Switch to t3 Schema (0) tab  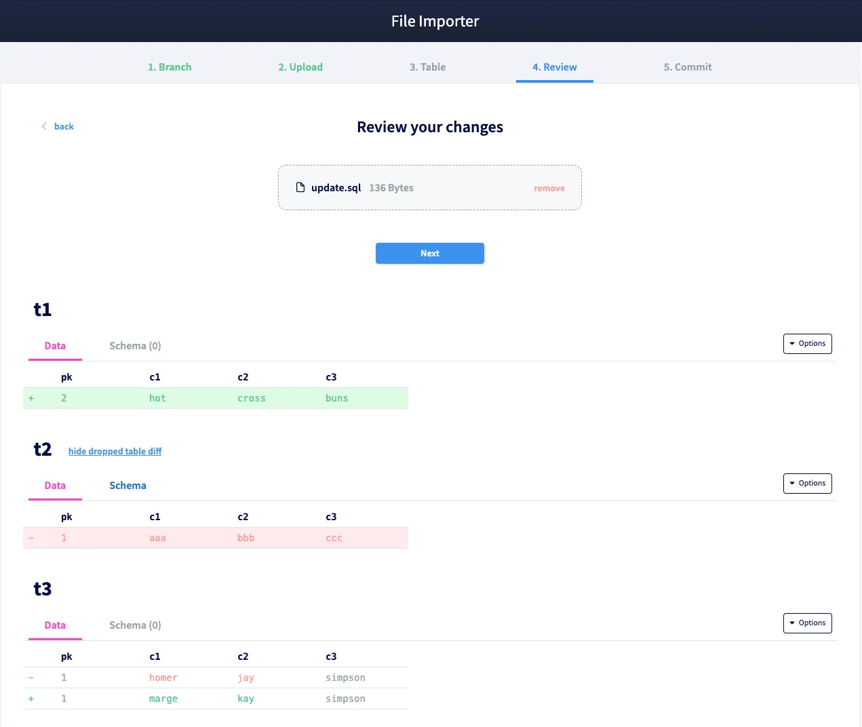[135, 625]
